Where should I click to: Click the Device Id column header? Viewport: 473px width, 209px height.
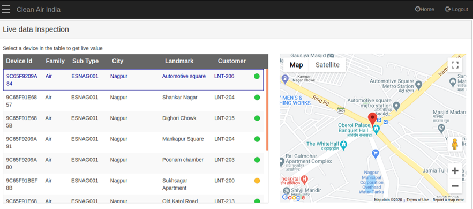click(x=19, y=61)
